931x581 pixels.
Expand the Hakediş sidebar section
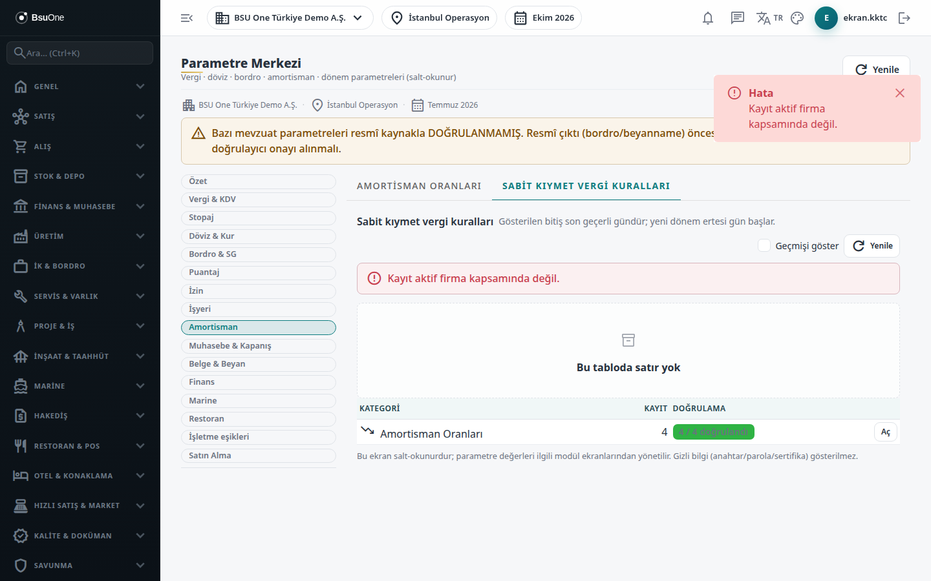pyautogui.click(x=80, y=416)
